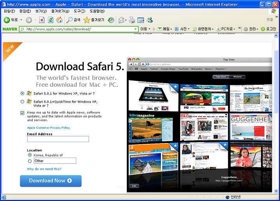Screen dimensions: 280x201
Task: Click the Safari Top Sites grid icon
Action: (x=136, y=69)
